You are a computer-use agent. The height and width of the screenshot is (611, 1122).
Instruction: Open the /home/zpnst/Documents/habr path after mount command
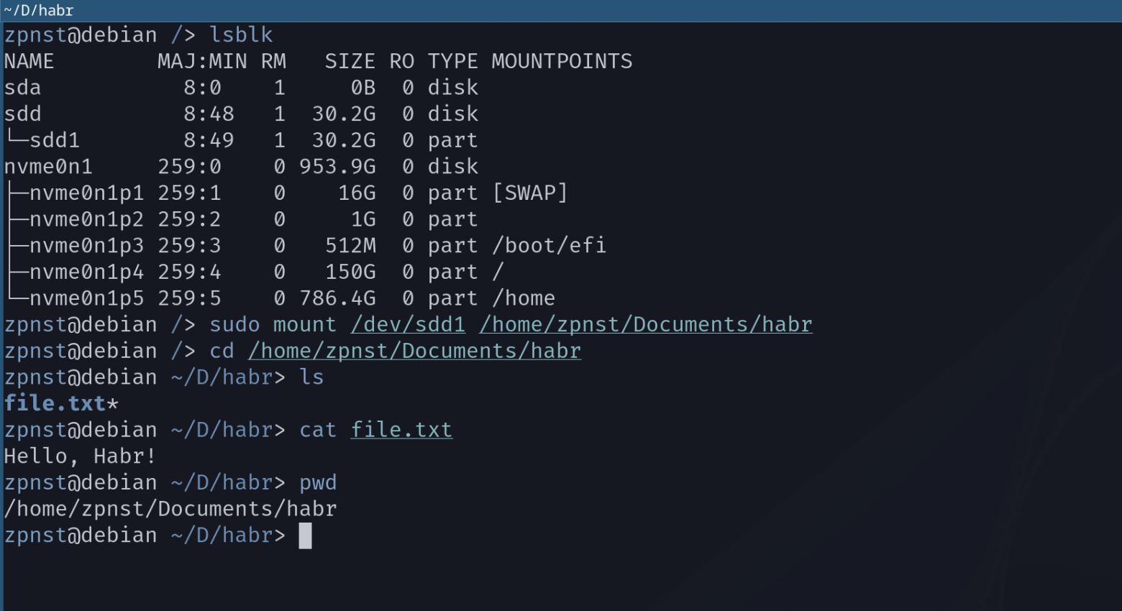644,324
